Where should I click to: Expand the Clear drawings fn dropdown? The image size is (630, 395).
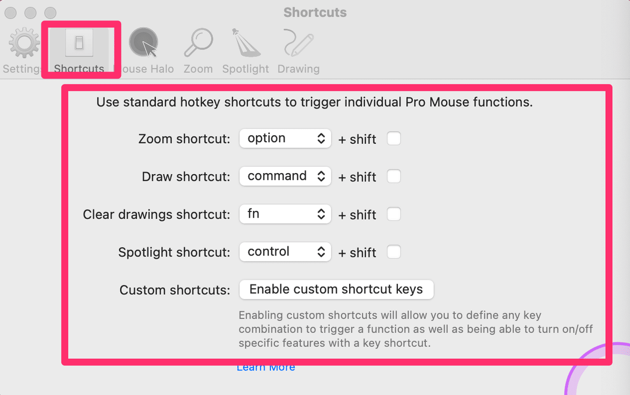click(285, 214)
